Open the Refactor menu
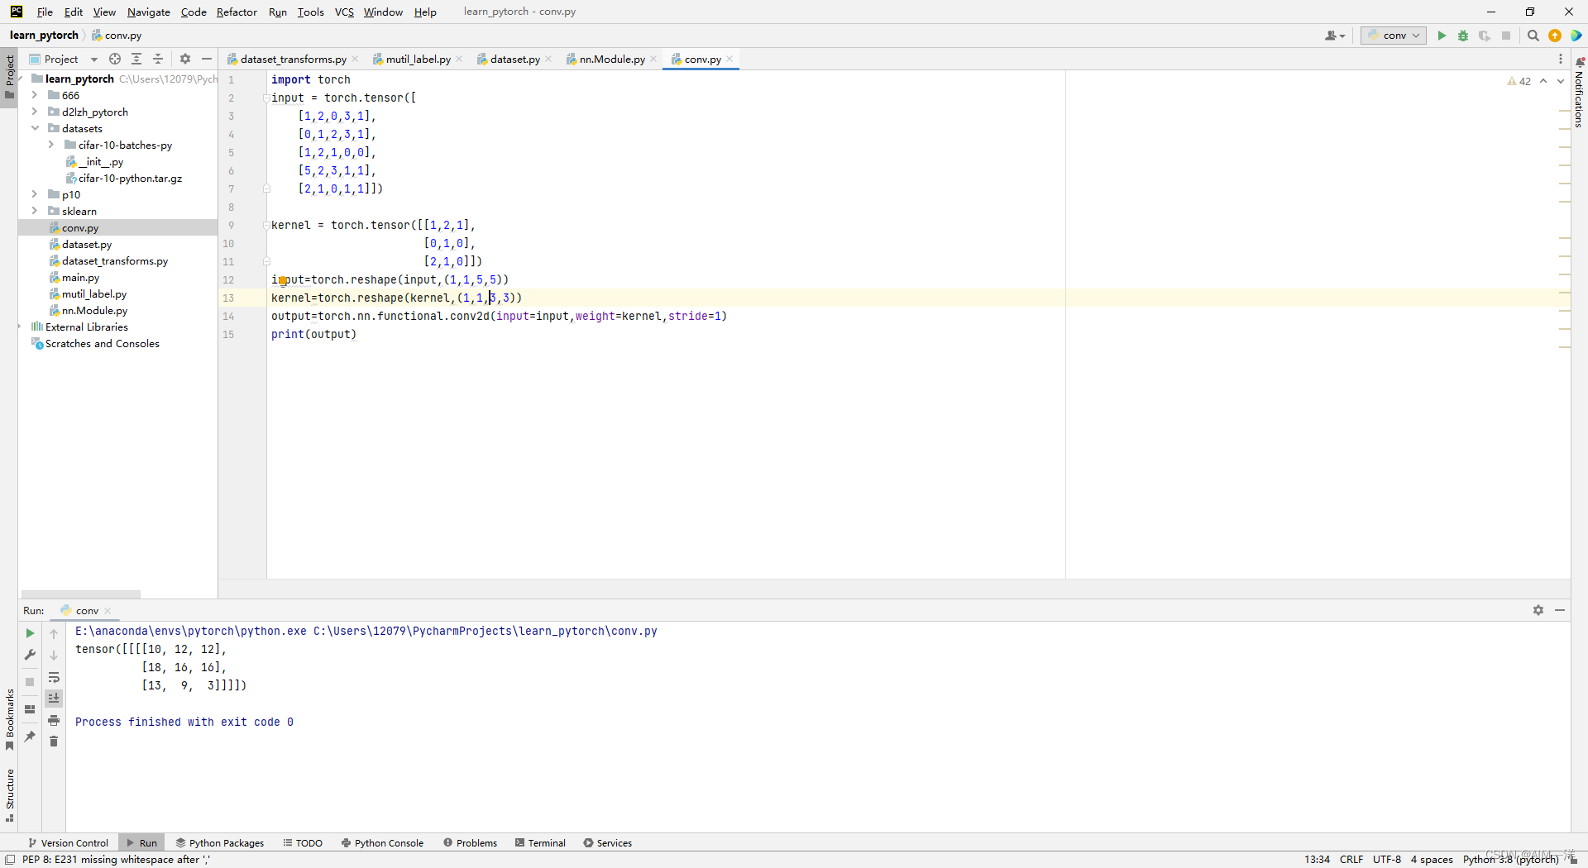Screen dimensions: 1588x868 237,12
